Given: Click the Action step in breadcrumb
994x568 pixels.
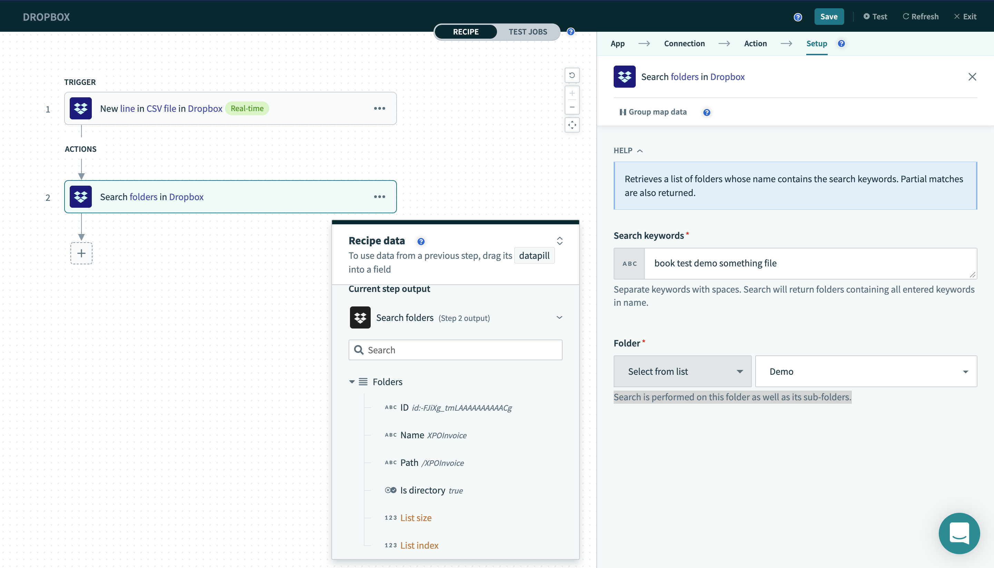Looking at the screenshot, I should (x=755, y=43).
